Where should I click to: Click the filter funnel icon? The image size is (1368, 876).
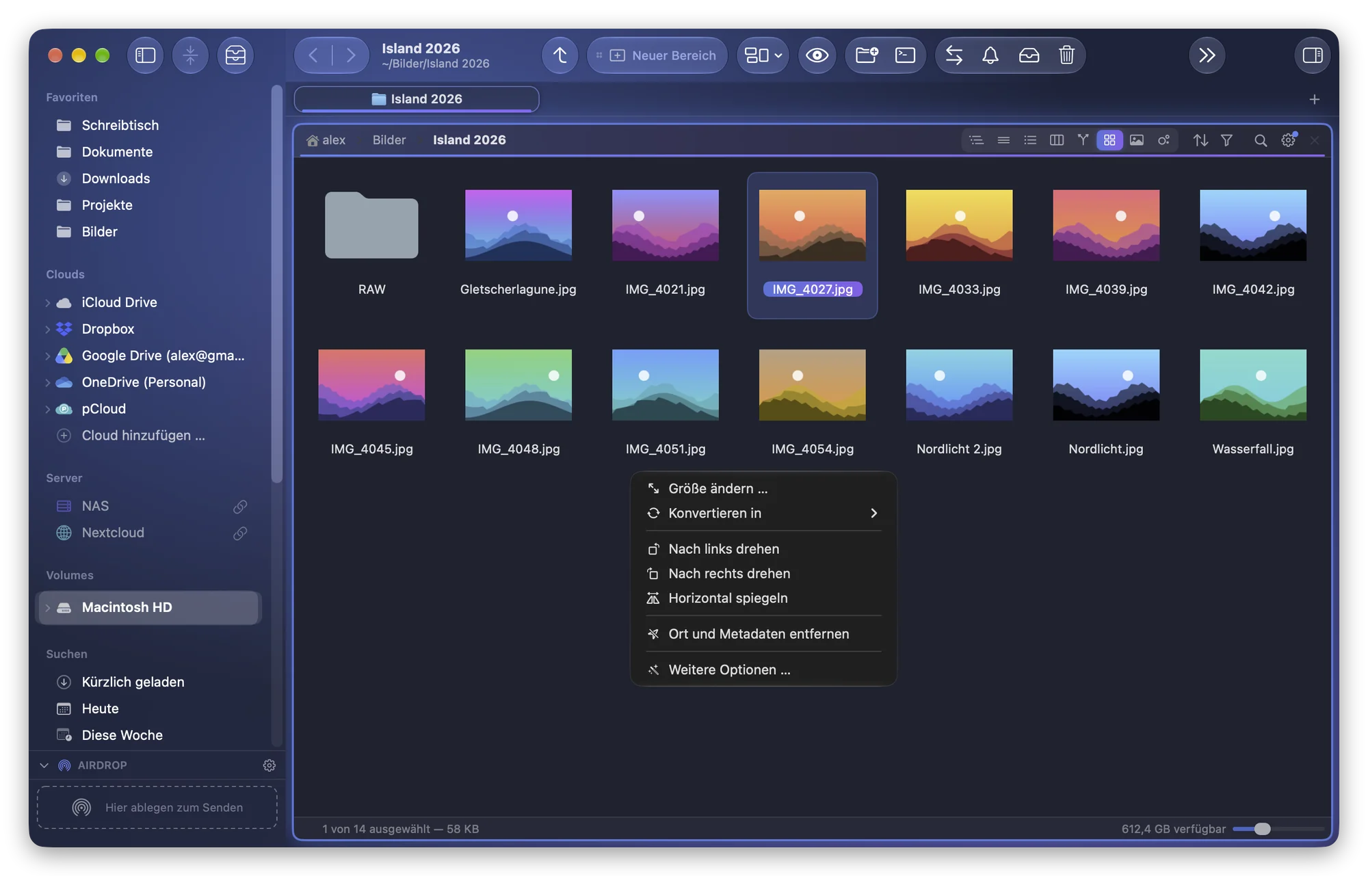point(1226,140)
